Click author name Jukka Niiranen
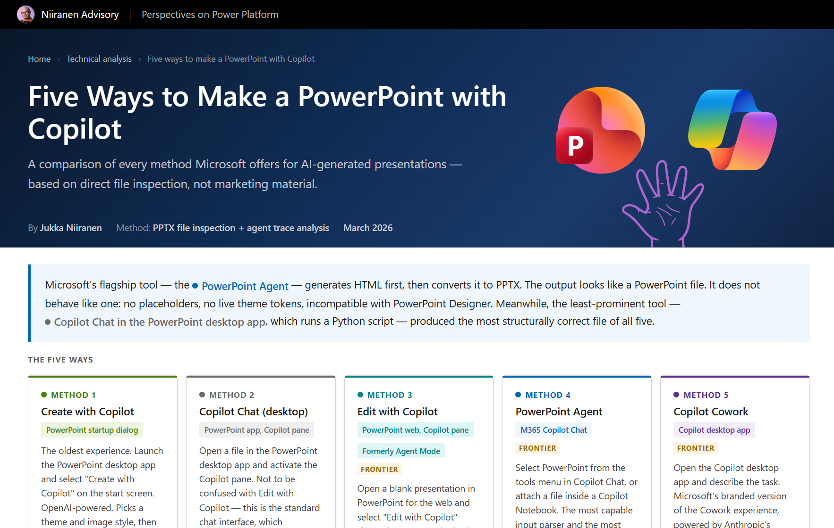The width and height of the screenshot is (834, 528). tap(71, 228)
